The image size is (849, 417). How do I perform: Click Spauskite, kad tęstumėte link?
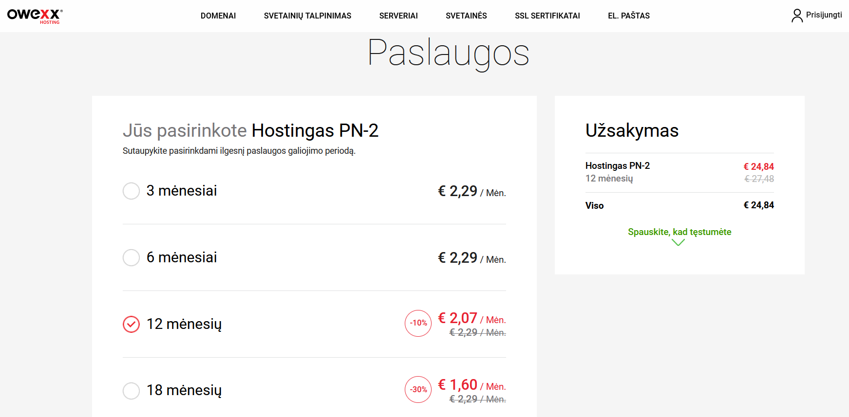[x=679, y=232]
